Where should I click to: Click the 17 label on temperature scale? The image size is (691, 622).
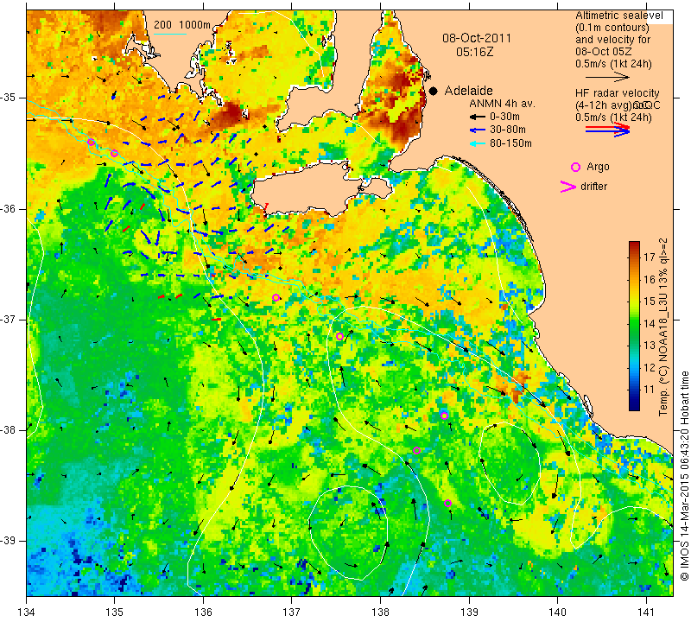[650, 257]
